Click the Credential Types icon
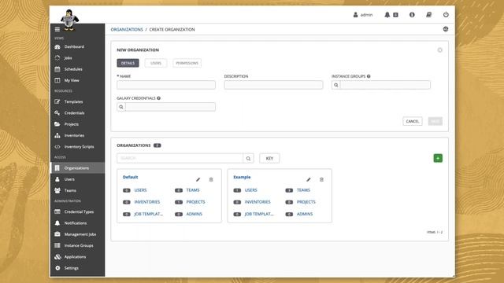This screenshot has height=283, width=504. [x=57, y=211]
